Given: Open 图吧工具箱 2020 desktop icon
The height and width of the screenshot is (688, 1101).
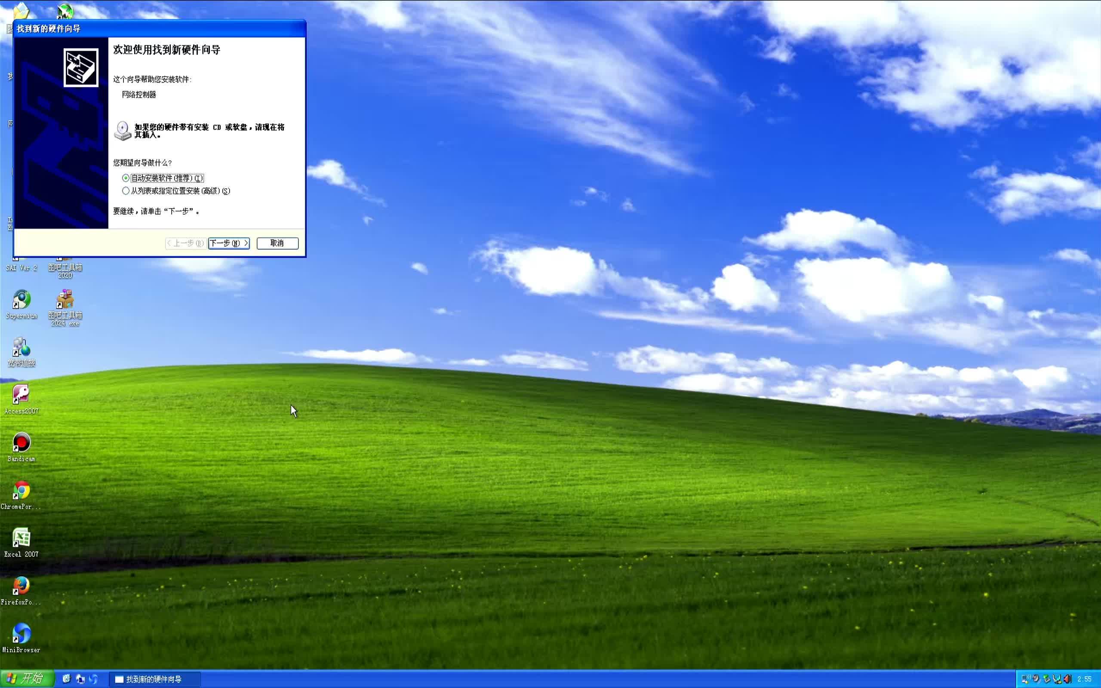Looking at the screenshot, I should pyautogui.click(x=65, y=268).
